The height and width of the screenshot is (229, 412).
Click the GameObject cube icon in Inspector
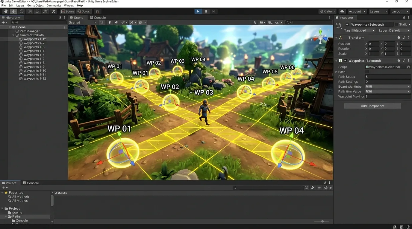pyautogui.click(x=338, y=26)
